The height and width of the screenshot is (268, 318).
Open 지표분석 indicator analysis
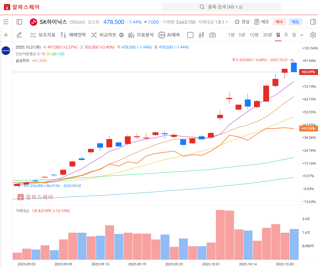tap(141, 35)
